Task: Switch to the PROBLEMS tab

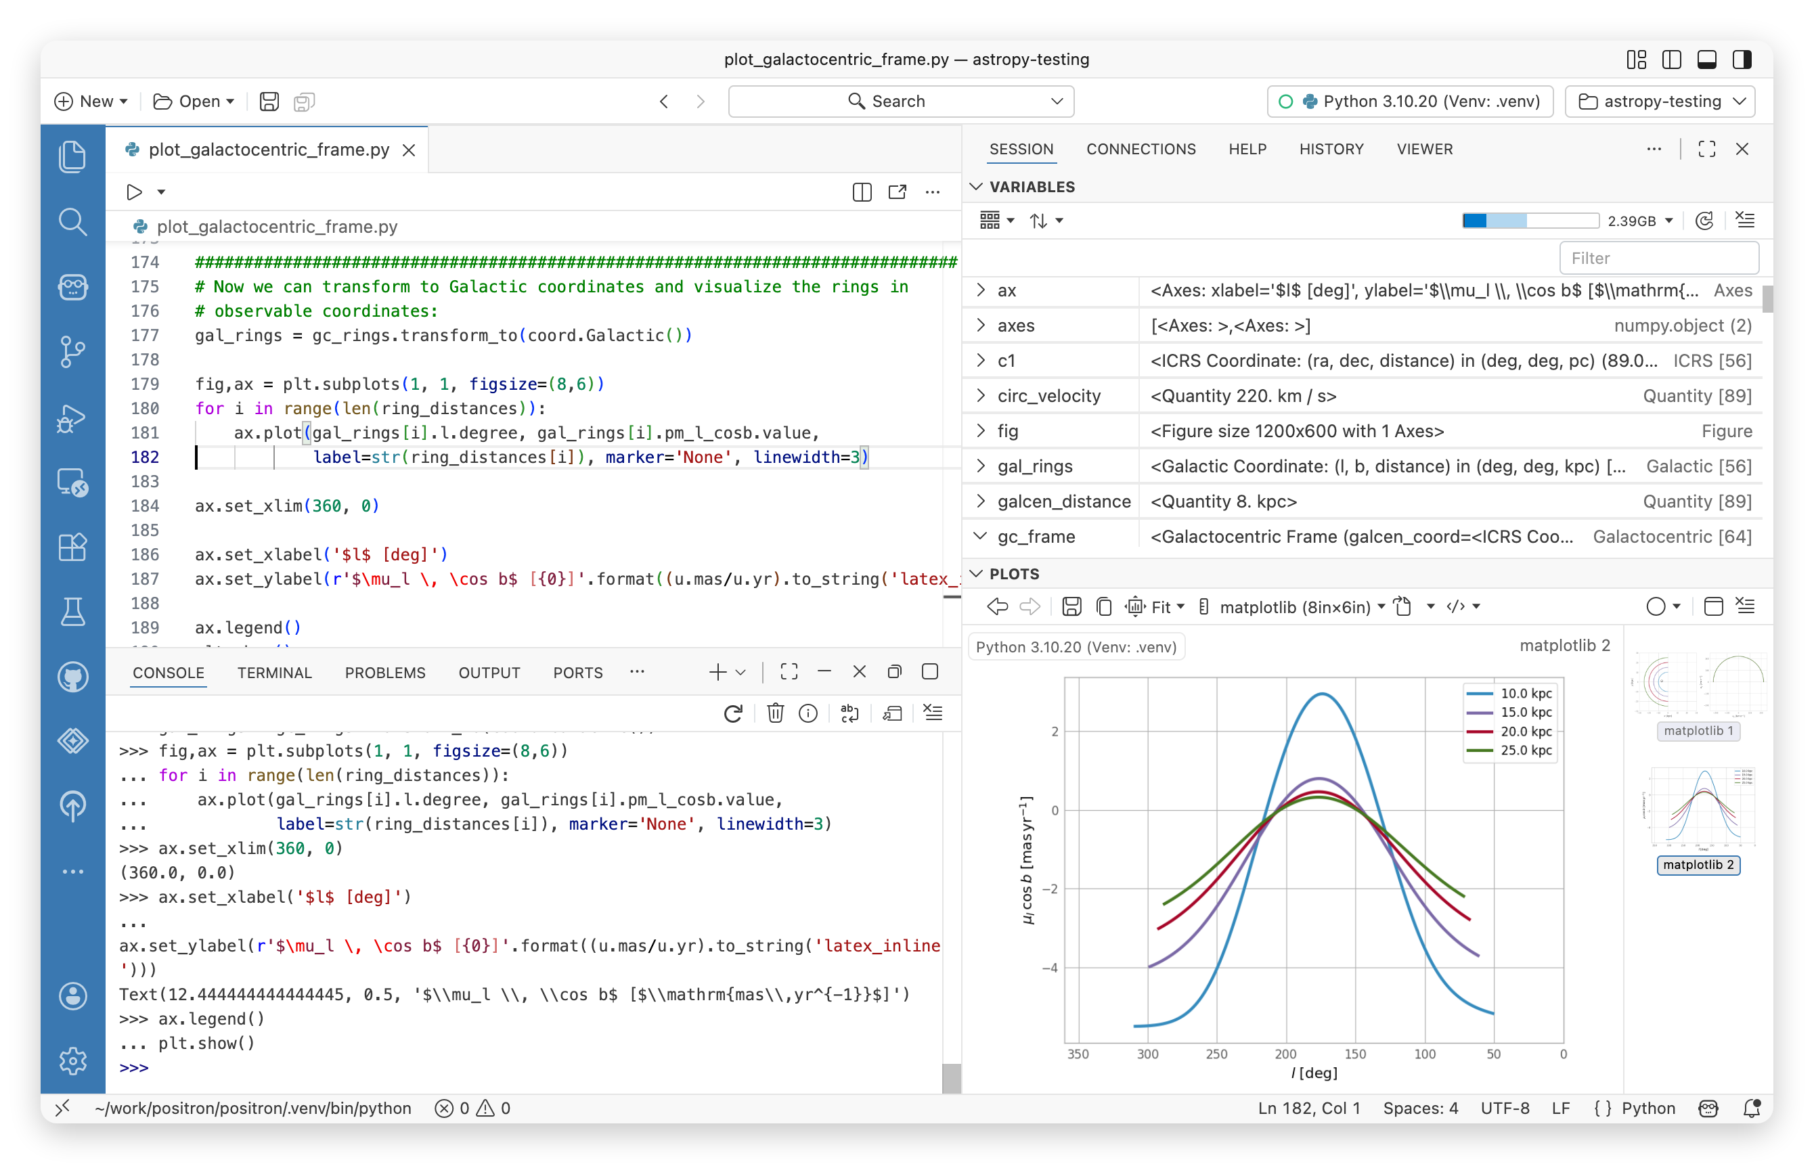Action: click(384, 672)
